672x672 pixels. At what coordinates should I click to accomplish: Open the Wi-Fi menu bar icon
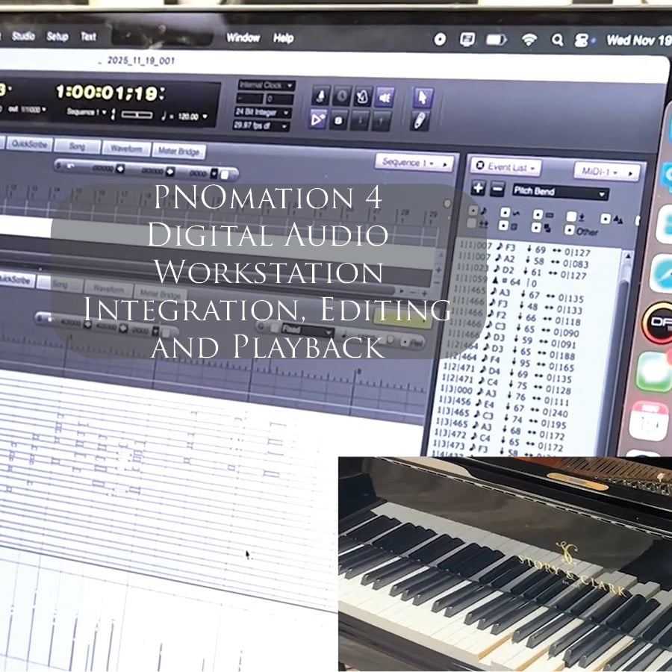click(529, 40)
